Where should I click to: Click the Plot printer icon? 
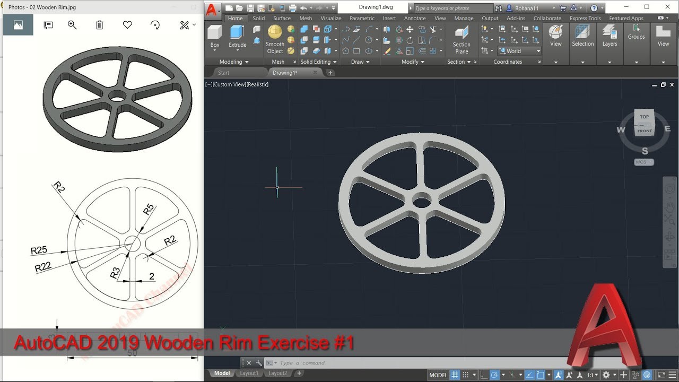pyautogui.click(x=292, y=8)
